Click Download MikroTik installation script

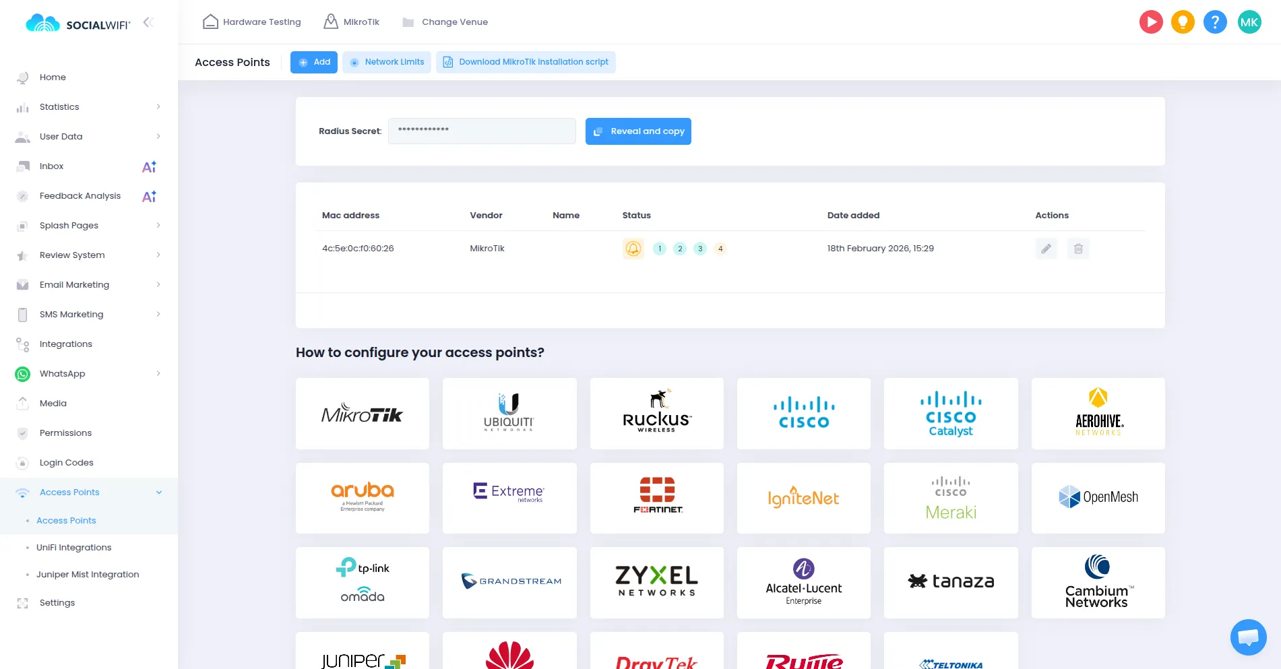[x=526, y=62]
